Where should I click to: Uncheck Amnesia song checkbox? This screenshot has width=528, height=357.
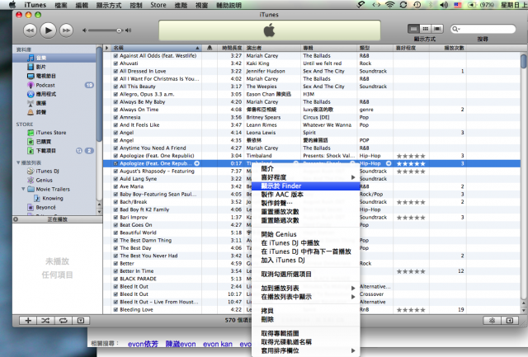115,117
